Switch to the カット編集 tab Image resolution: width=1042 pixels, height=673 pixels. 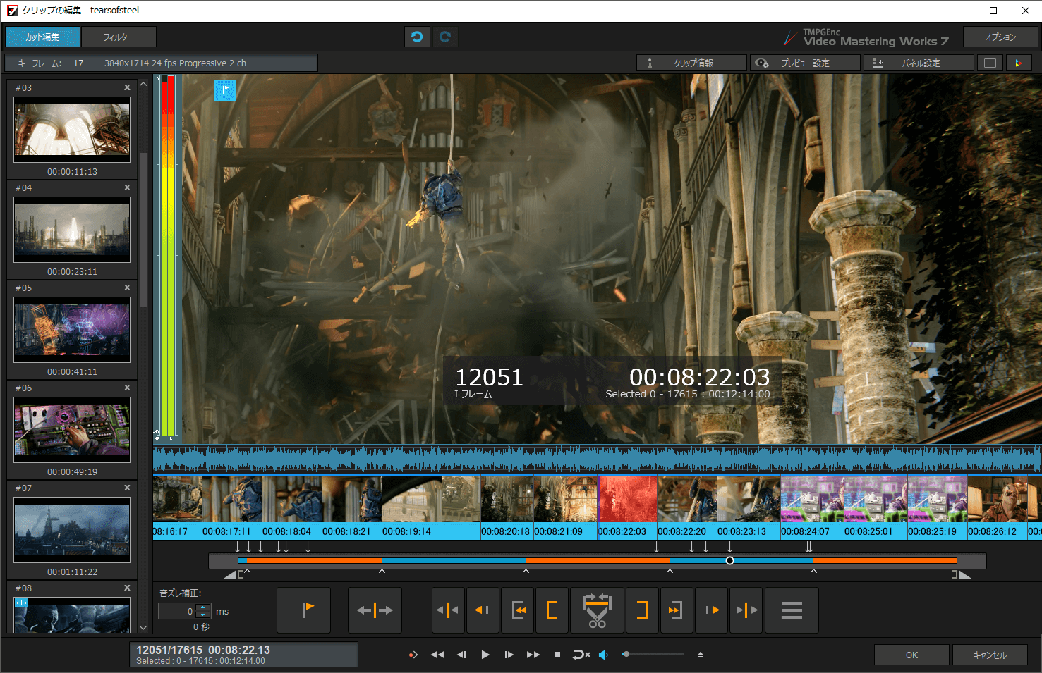click(42, 37)
